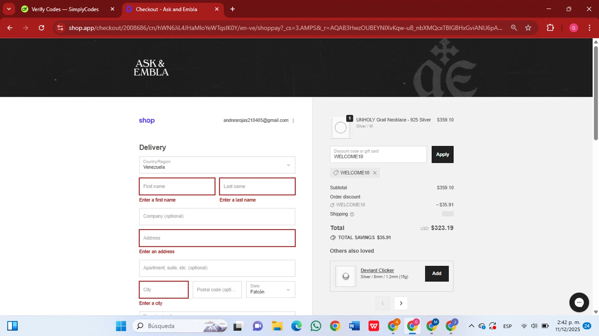Close the Verify Codes tab
599x336 pixels.
point(112,9)
